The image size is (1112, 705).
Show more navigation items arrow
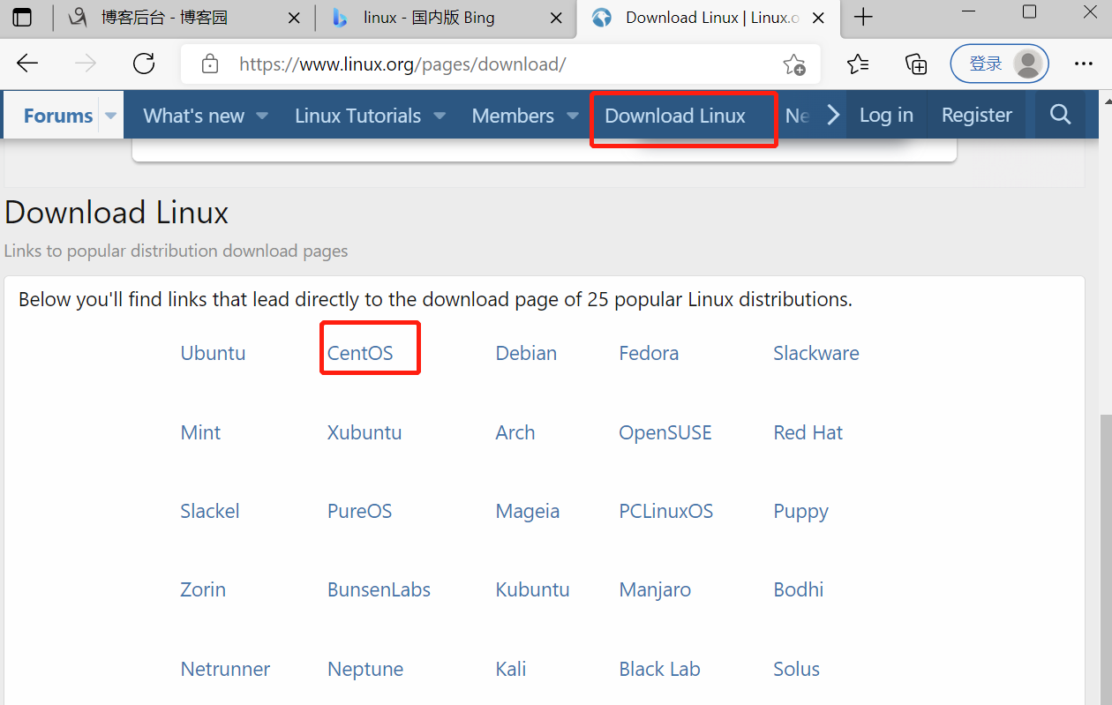[832, 115]
